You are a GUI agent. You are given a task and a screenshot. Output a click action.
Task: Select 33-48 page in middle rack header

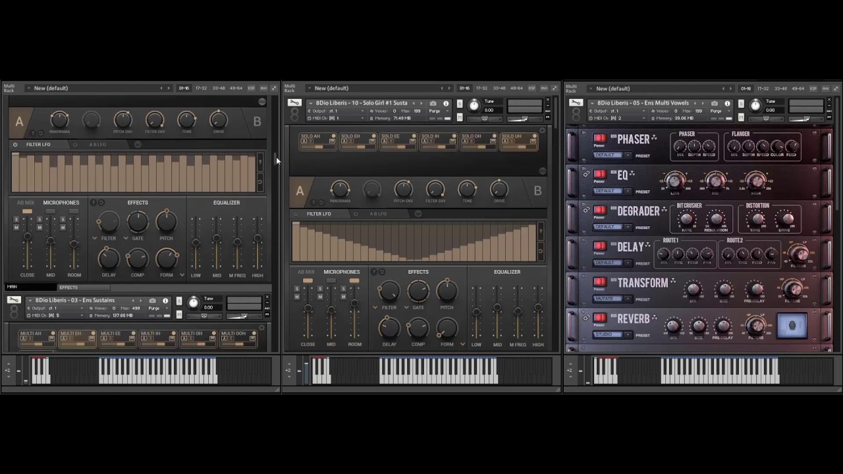pos(499,88)
